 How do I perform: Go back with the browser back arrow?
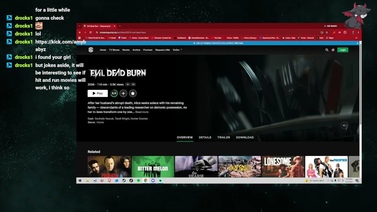coord(80,32)
